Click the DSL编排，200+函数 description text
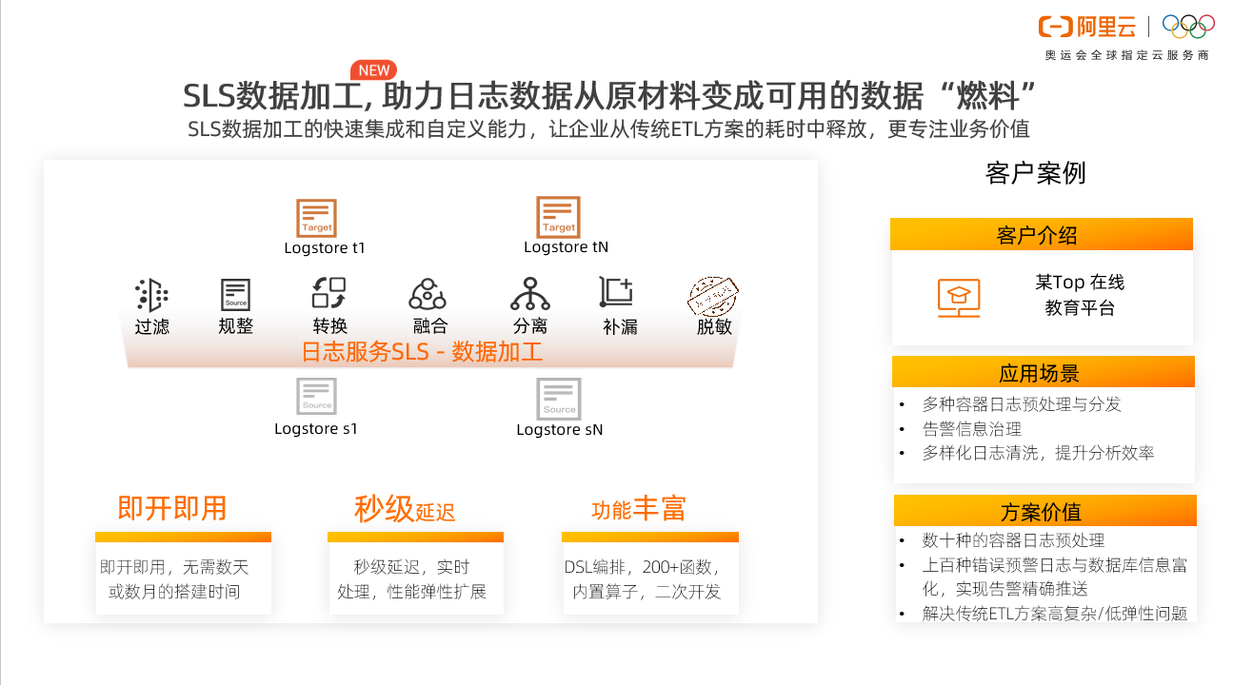Screen dimensions: 1233x685 click(x=643, y=579)
